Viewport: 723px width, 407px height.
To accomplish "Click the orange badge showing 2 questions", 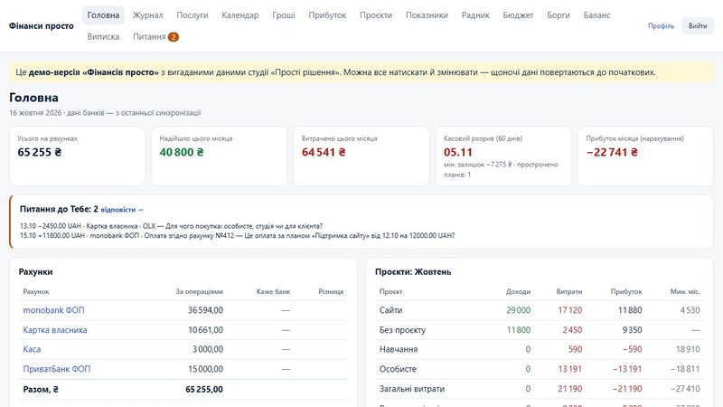I will click(174, 37).
